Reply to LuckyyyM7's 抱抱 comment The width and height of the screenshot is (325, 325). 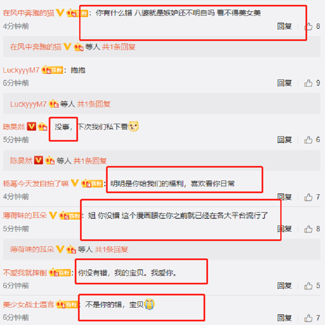coord(284,83)
